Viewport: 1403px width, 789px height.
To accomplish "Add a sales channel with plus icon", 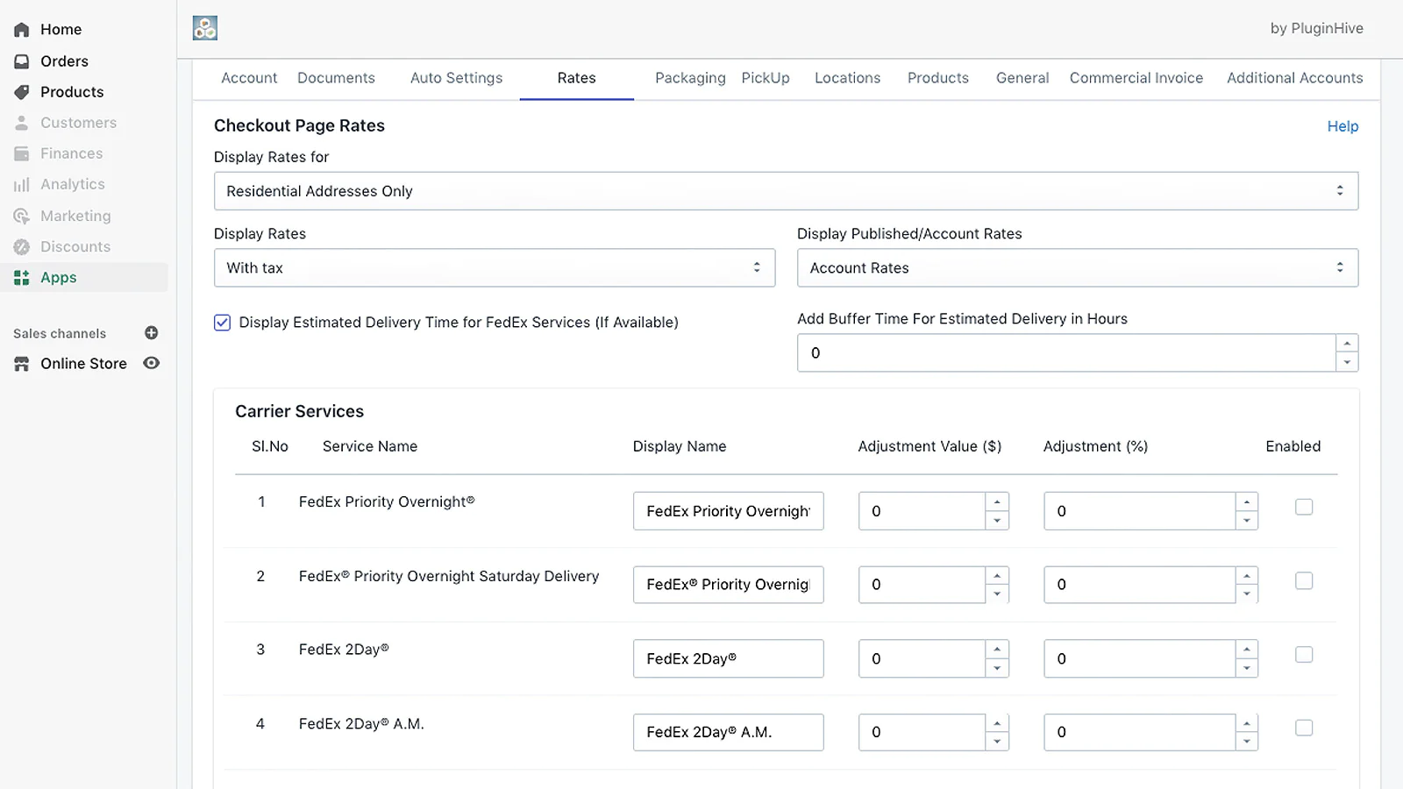I will coord(151,333).
